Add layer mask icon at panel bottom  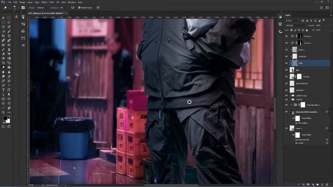coord(308,184)
